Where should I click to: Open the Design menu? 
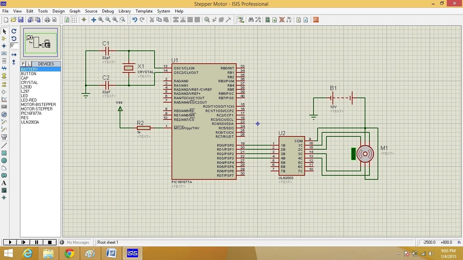(x=58, y=11)
